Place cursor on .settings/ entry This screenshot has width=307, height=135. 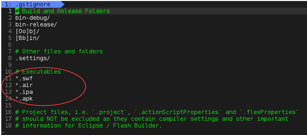tap(33, 58)
